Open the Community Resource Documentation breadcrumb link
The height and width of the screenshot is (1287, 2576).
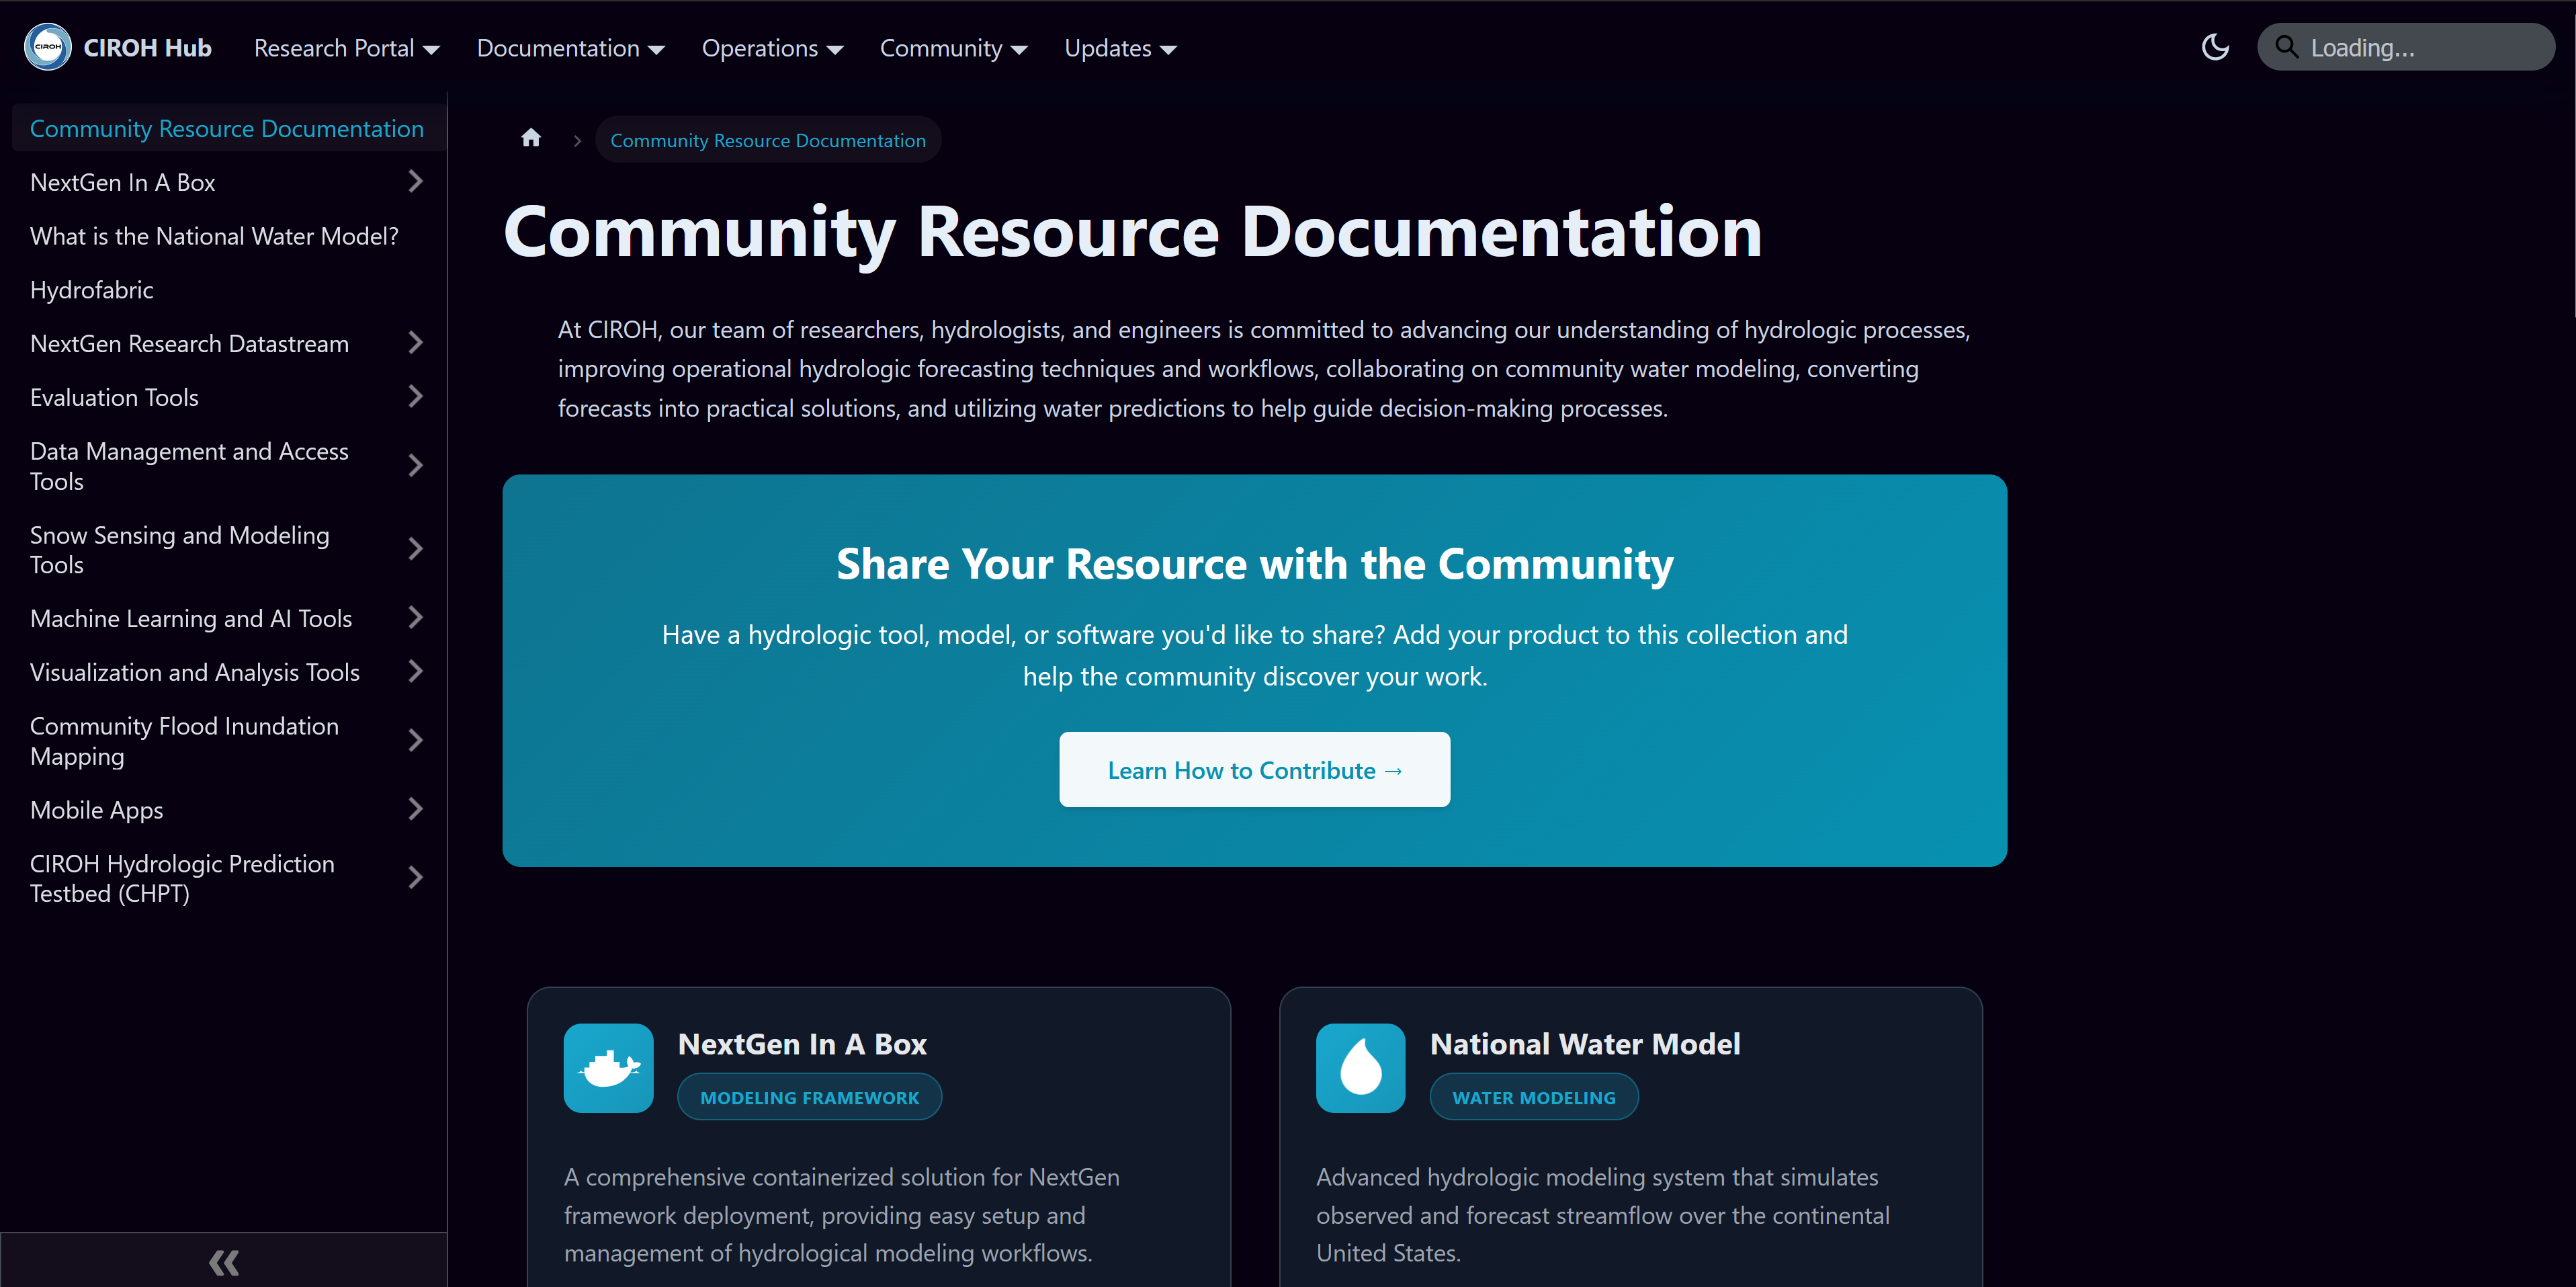pos(767,139)
